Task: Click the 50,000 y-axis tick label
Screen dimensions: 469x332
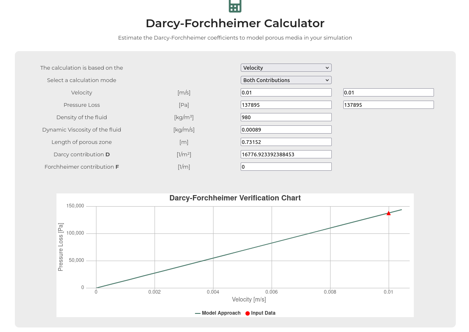Action: (x=76, y=260)
